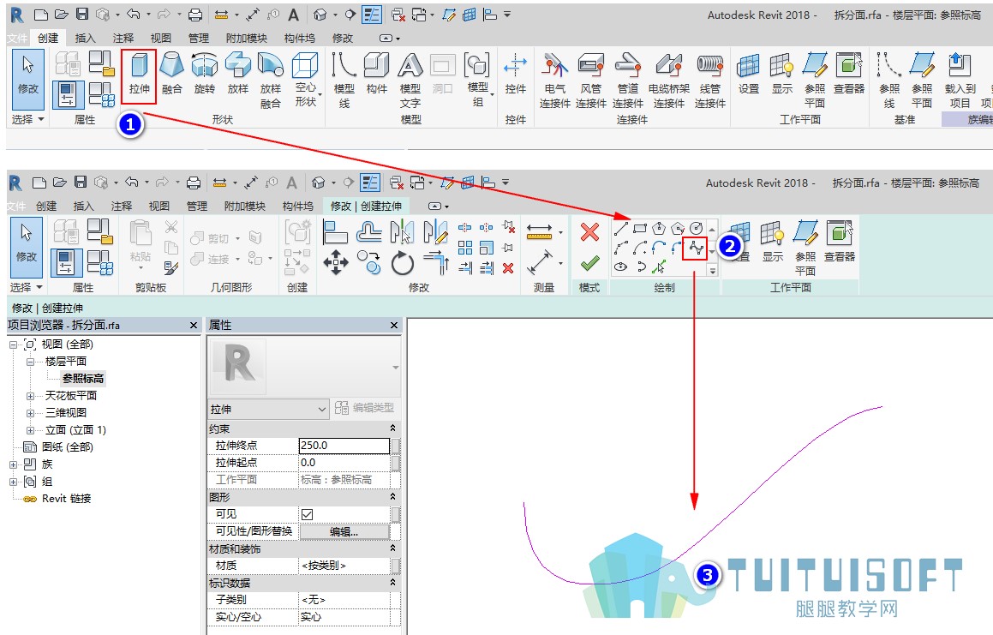The width and height of the screenshot is (993, 635).
Task: Insert 模型文字 model text
Action: [410, 81]
